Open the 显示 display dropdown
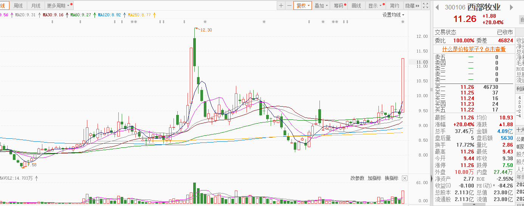The width and height of the screenshot is (524, 206). pos(376,6)
